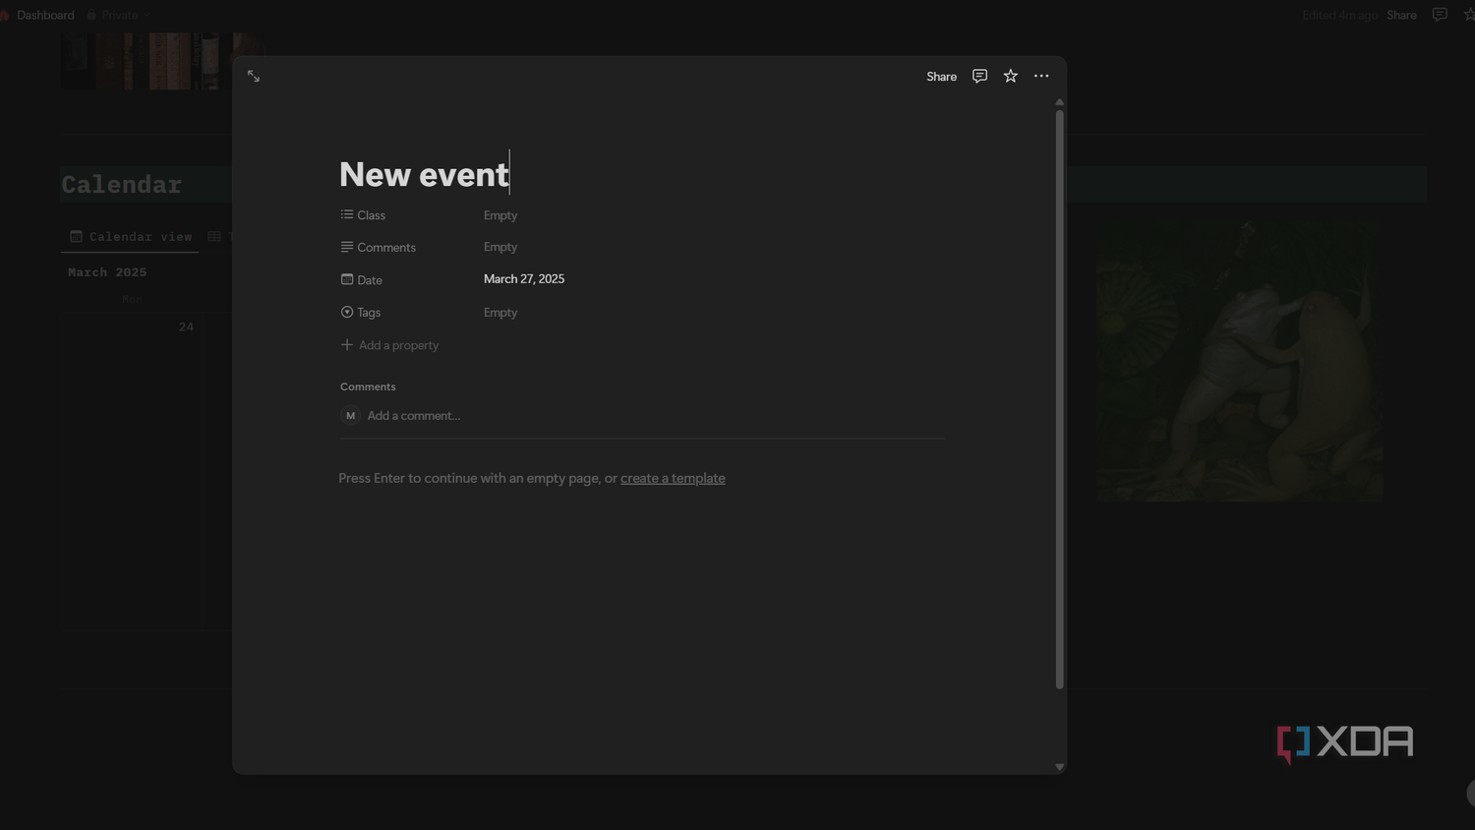Click the modal scrollbar down arrow
The image size is (1475, 830).
click(x=1059, y=767)
